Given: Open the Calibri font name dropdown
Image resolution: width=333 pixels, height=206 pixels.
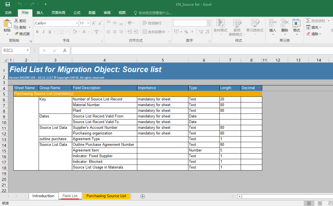Looking at the screenshot, I should tap(77, 23).
